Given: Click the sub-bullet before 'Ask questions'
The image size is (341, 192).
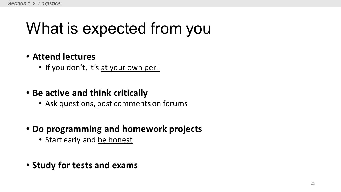Looking at the screenshot, I should click(40, 103).
